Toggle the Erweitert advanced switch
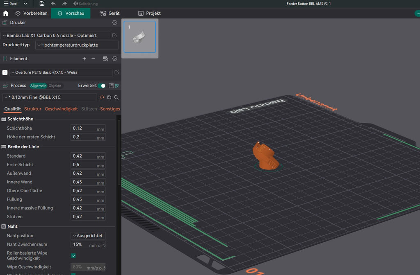 [102, 86]
